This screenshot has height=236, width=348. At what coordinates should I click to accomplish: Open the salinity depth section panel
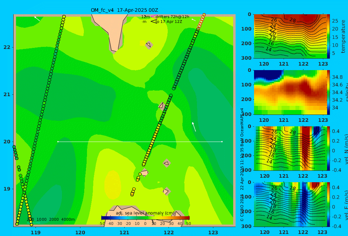click(290, 92)
